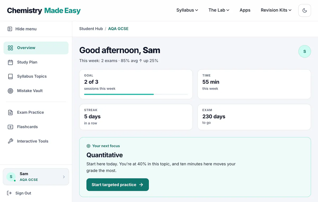Go to Study Plan in the sidebar
The image size is (318, 202).
click(x=36, y=62)
